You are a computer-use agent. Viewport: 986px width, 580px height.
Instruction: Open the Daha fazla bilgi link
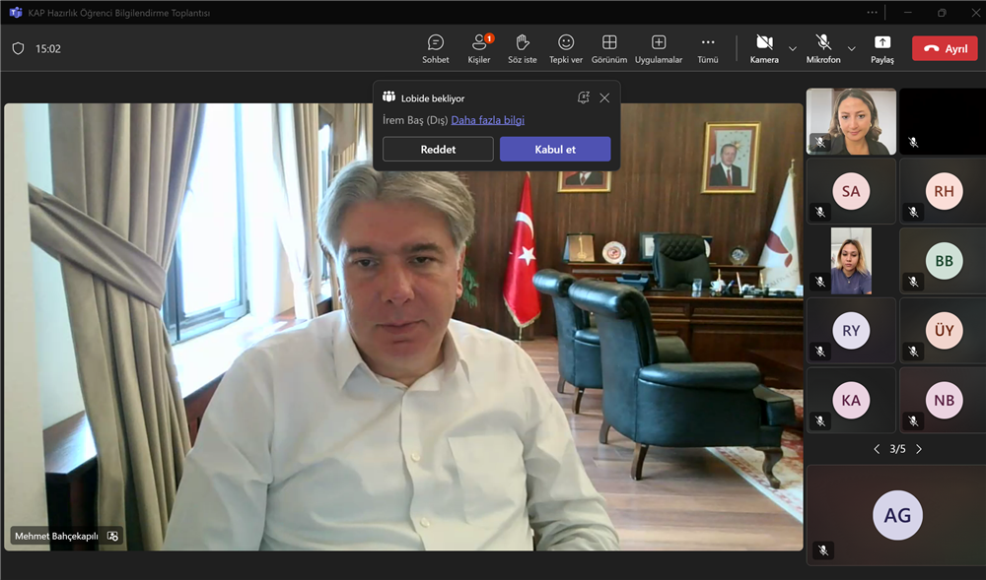click(487, 120)
